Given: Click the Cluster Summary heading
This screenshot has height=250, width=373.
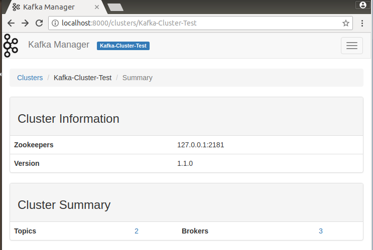Looking at the screenshot, I should pos(64,205).
